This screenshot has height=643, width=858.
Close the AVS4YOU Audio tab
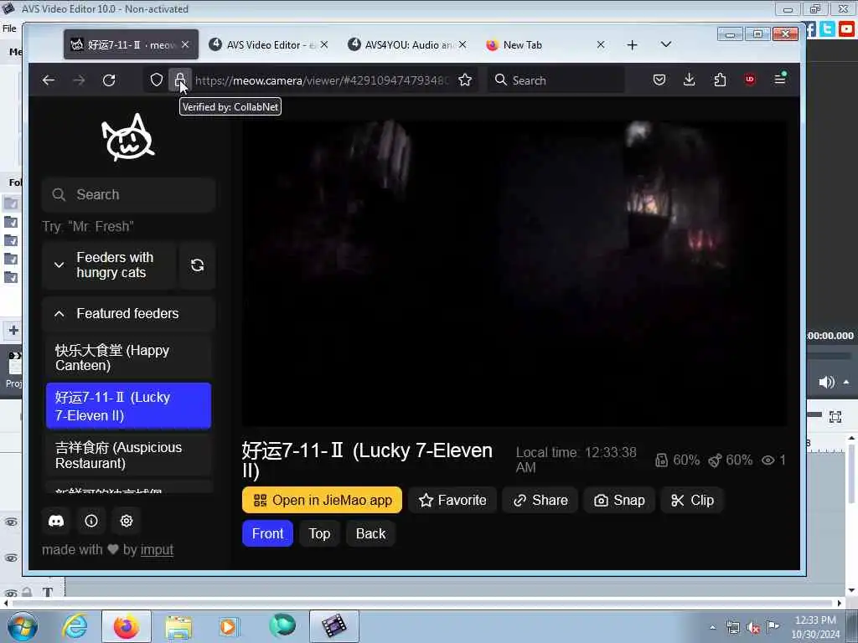point(463,45)
